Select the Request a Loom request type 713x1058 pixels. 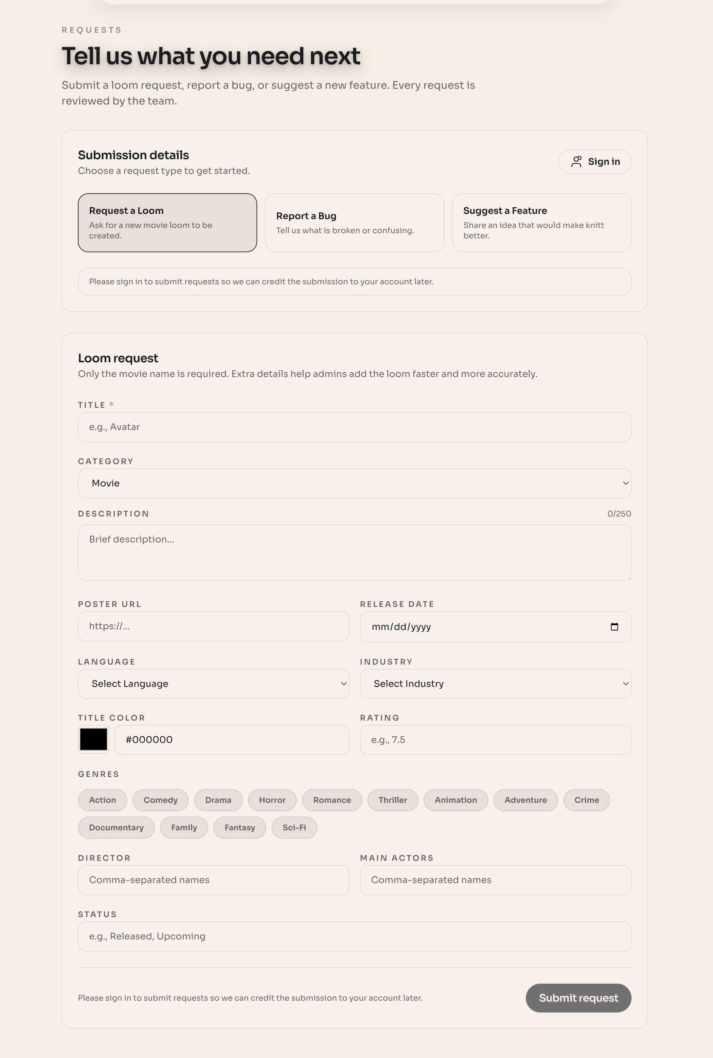point(167,222)
